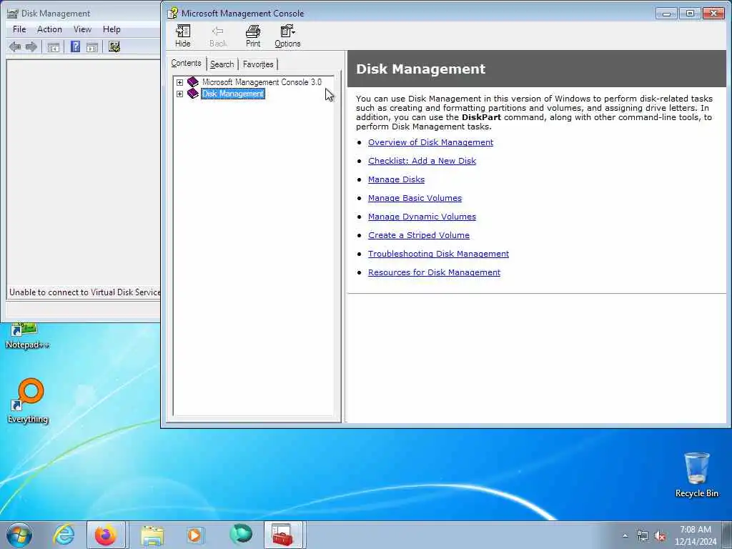Open the Windows Start menu

pyautogui.click(x=19, y=535)
